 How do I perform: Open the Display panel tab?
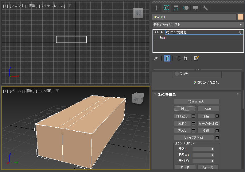tap(196, 8)
